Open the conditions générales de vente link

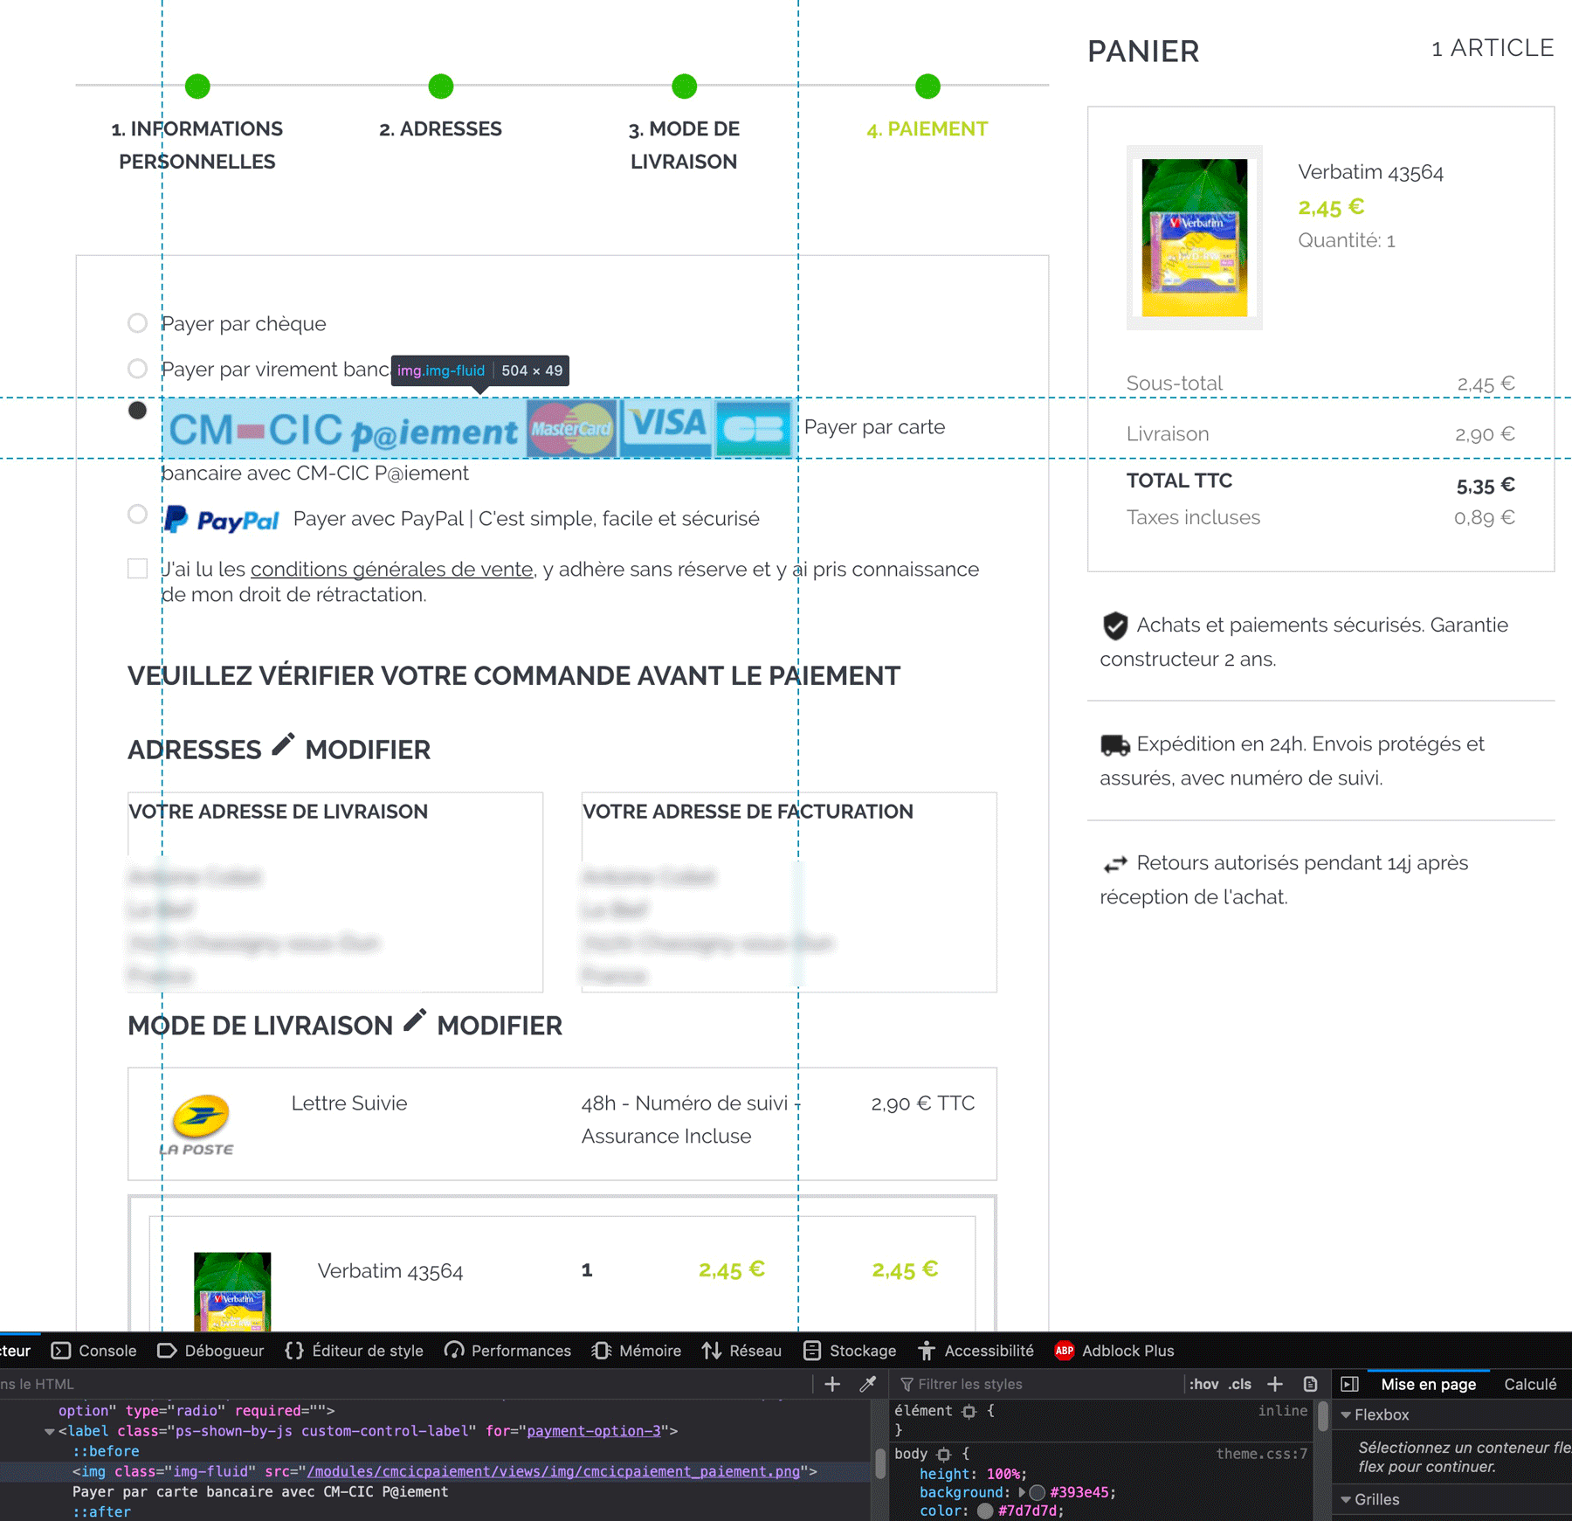click(x=391, y=570)
